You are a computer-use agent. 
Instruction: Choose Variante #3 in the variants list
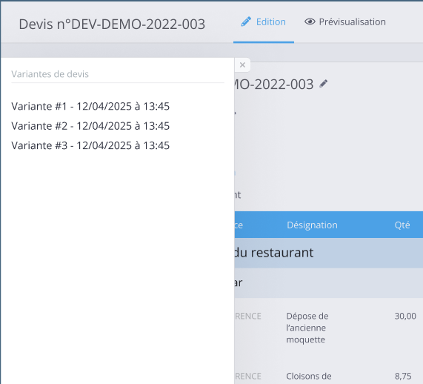tap(90, 145)
